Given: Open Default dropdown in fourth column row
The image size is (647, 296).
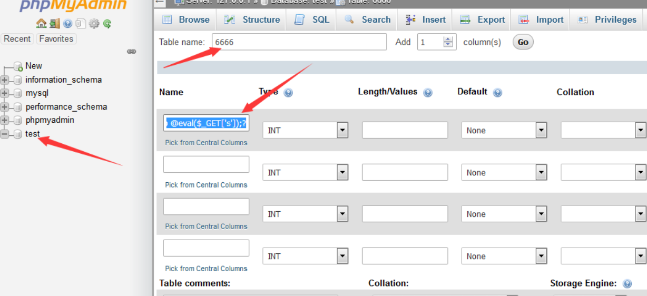Looking at the screenshot, I should (504, 256).
